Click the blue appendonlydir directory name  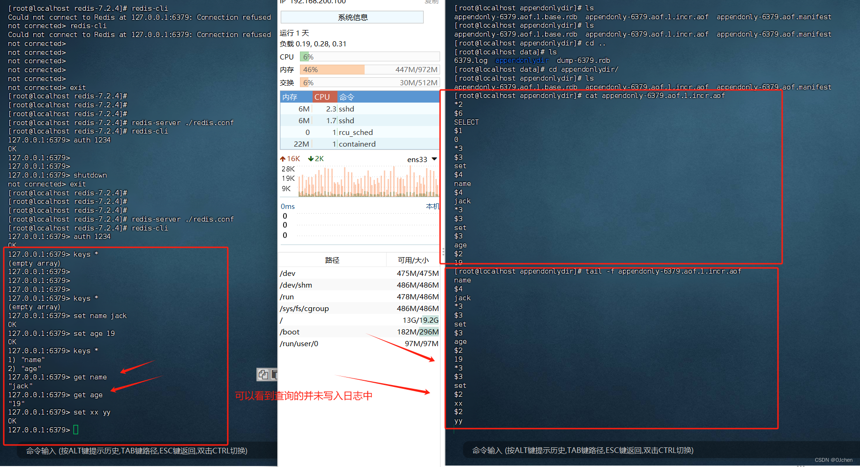click(522, 60)
